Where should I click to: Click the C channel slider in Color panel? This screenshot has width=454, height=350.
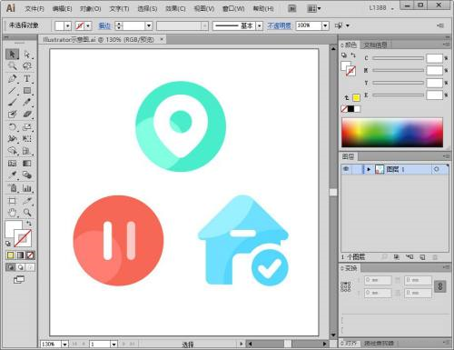pyautogui.click(x=398, y=58)
